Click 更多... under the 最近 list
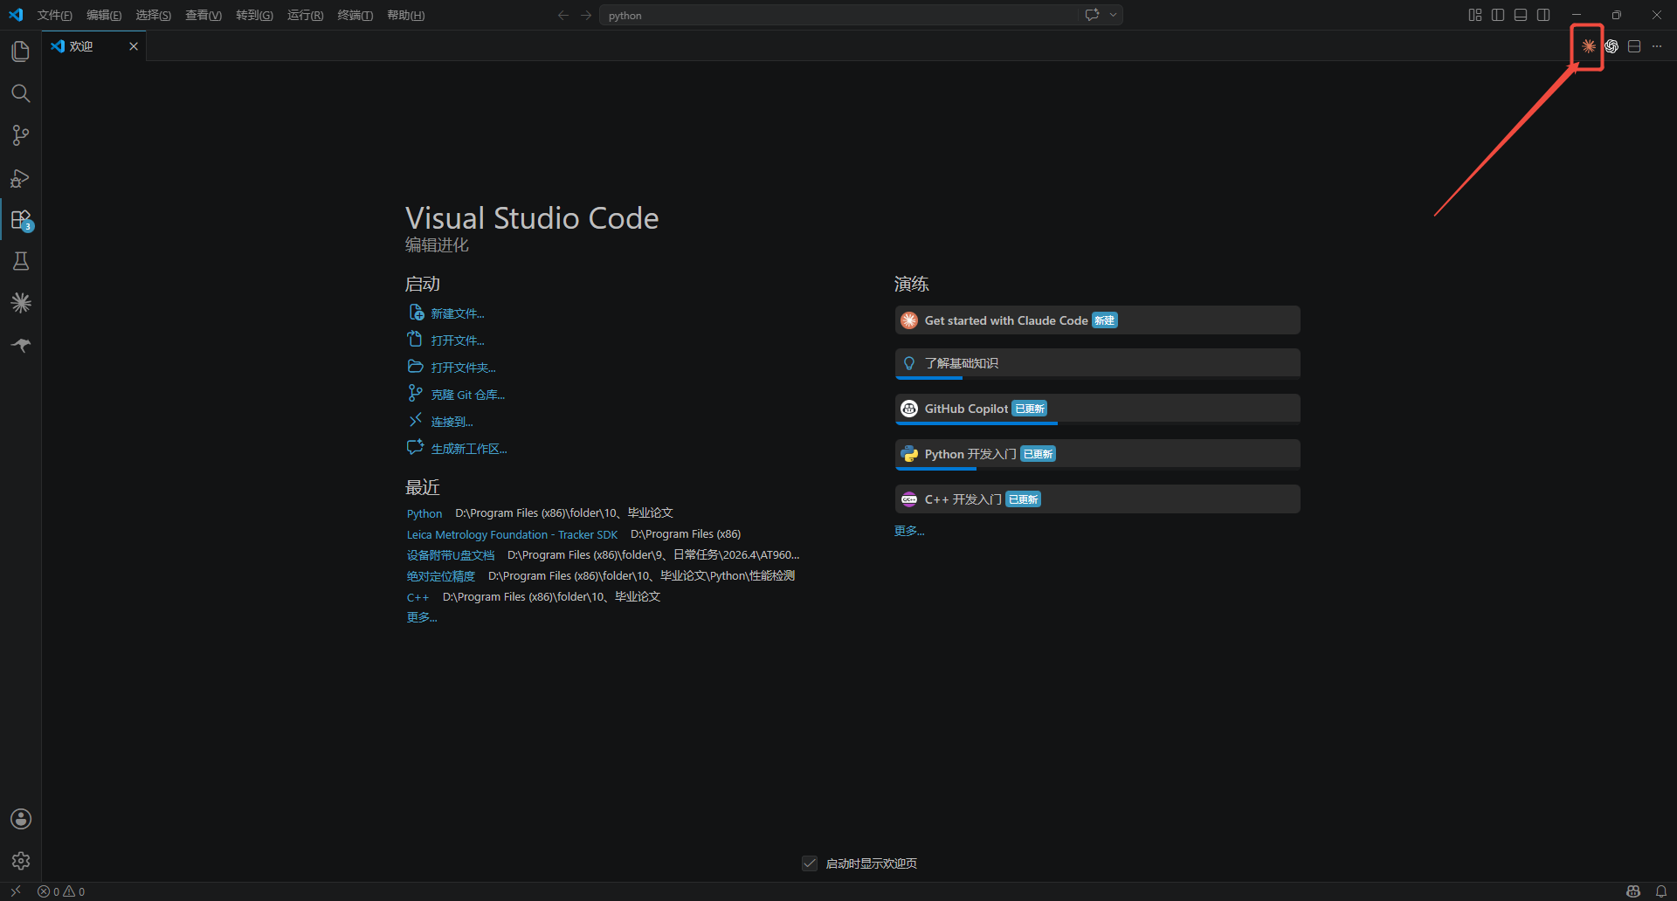Image resolution: width=1677 pixels, height=901 pixels. click(422, 617)
